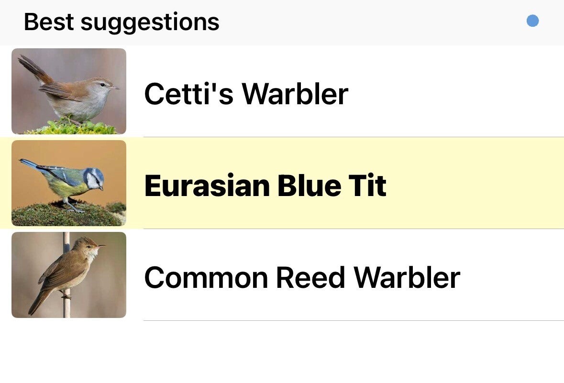Click the Best suggestions header title
Image resolution: width=564 pixels, height=383 pixels.
(122, 22)
